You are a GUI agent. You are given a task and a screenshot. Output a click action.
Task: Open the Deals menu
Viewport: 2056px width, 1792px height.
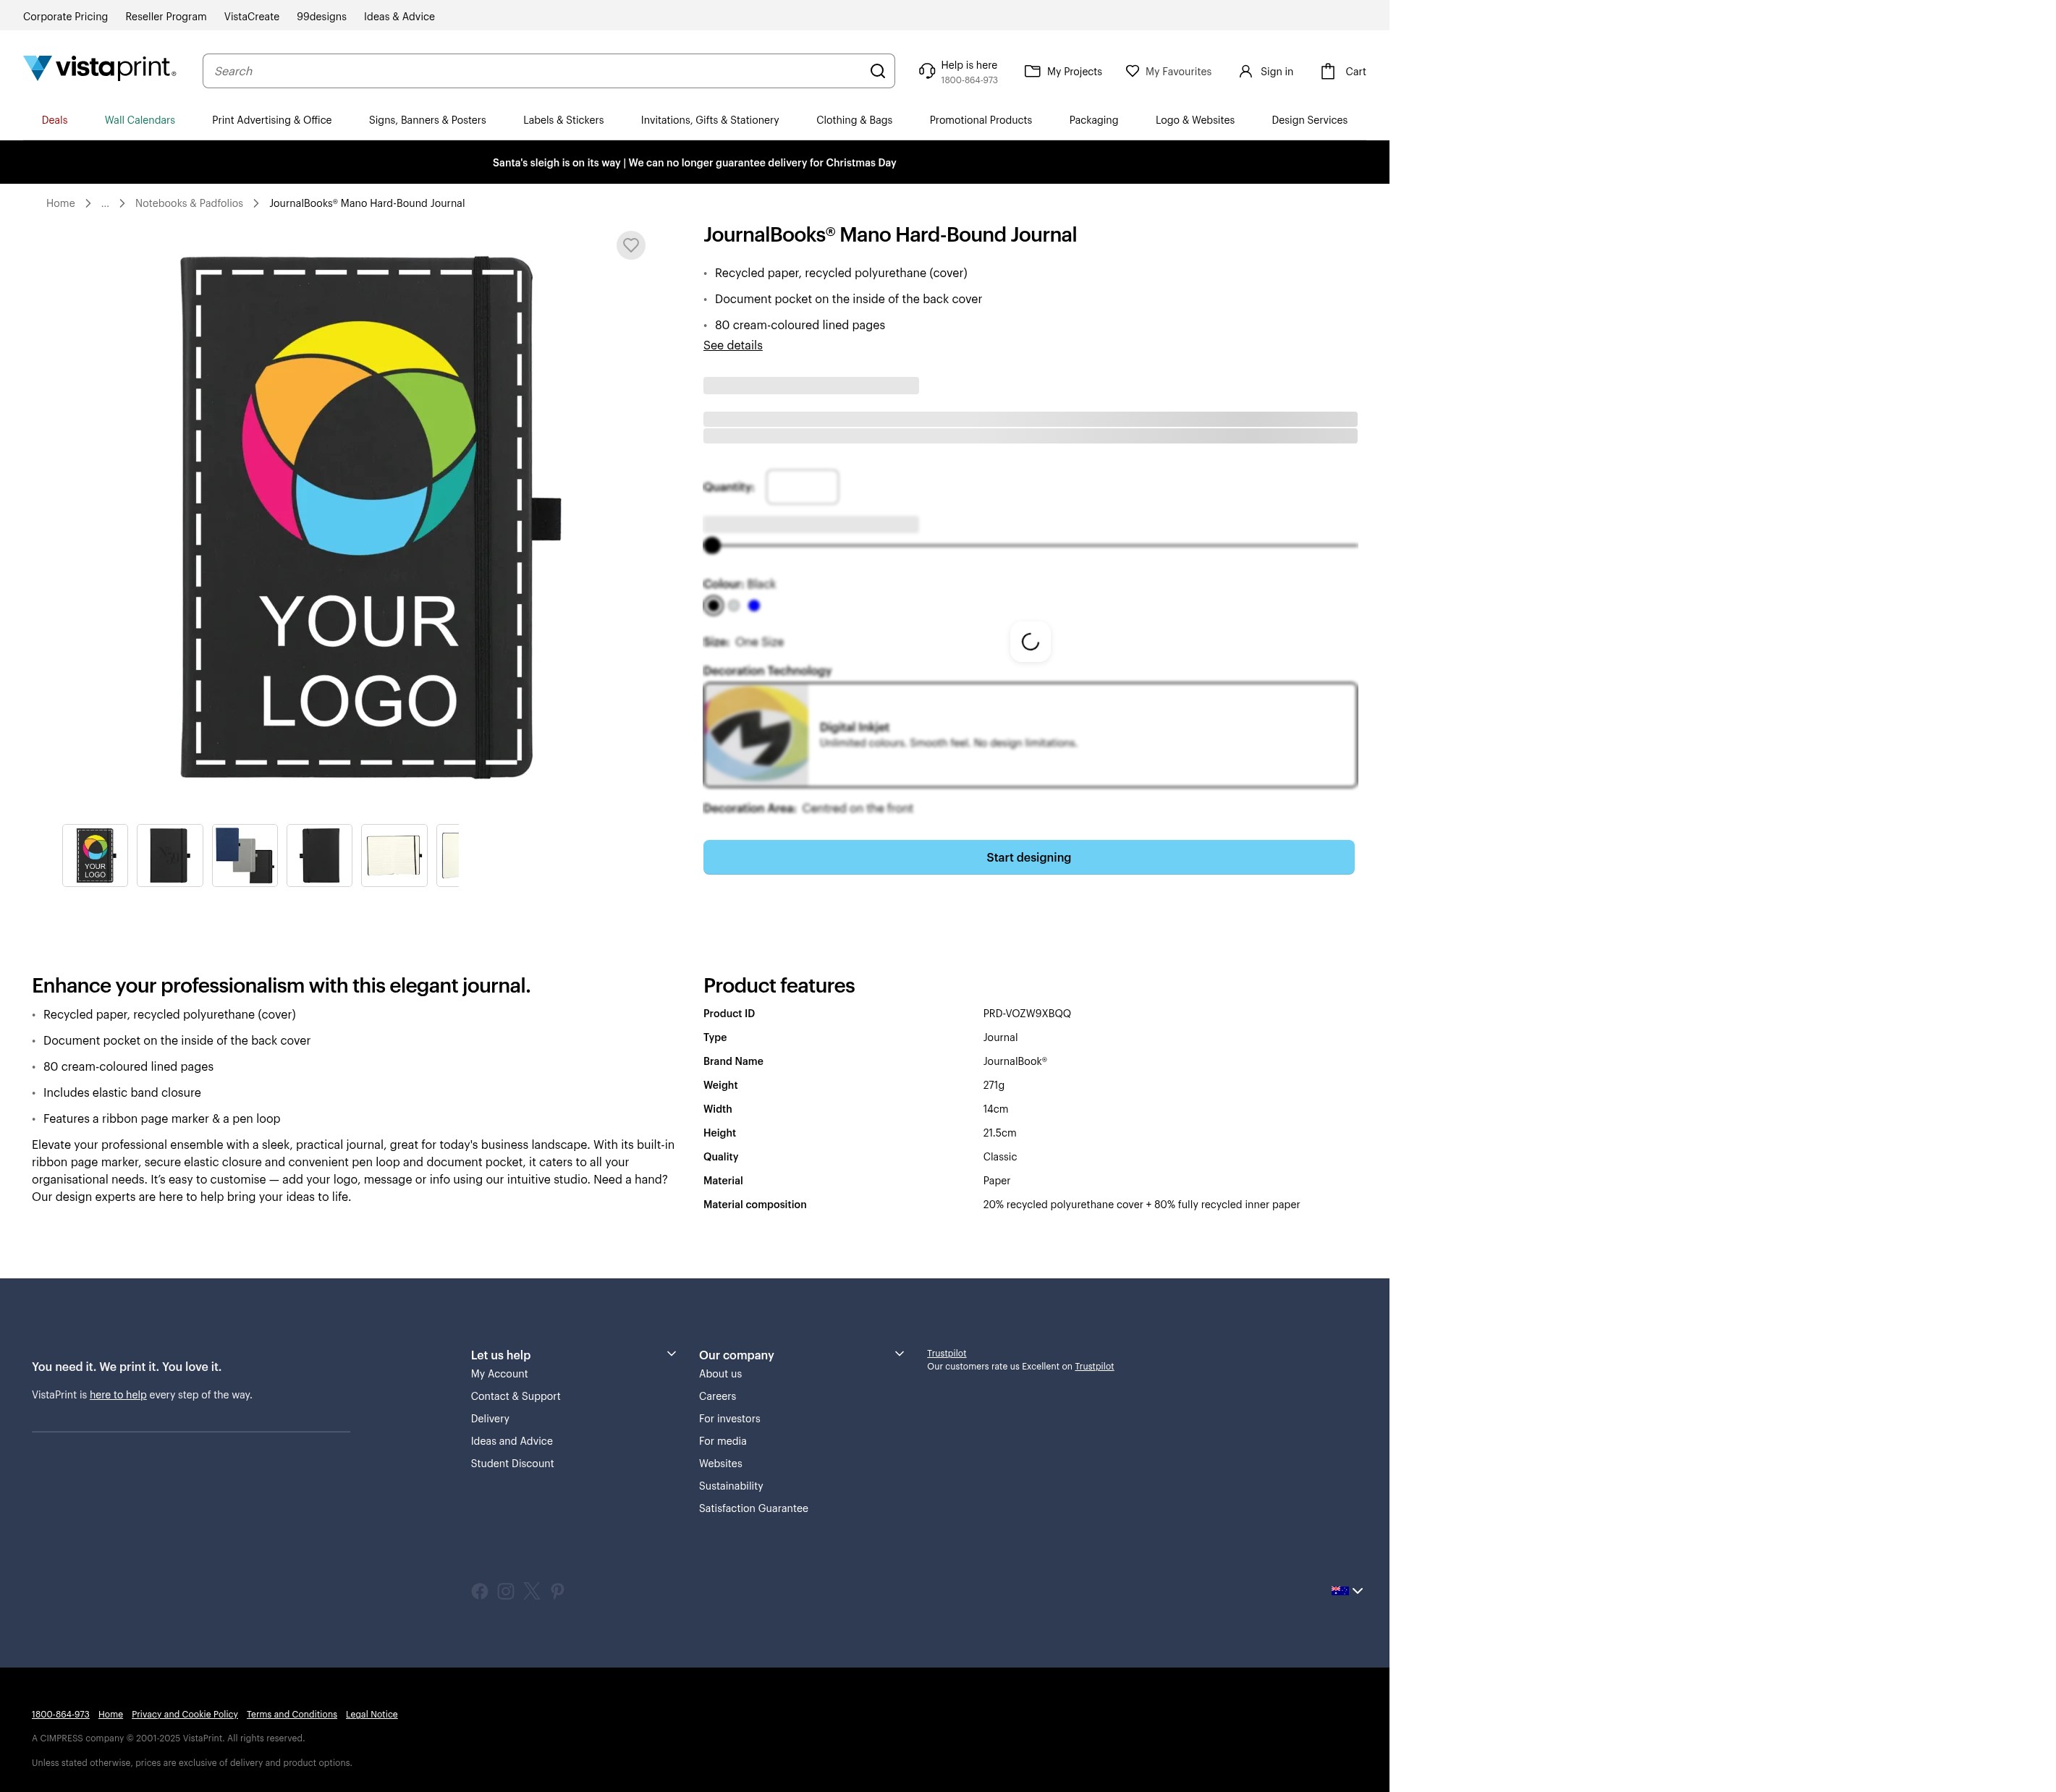click(x=55, y=120)
